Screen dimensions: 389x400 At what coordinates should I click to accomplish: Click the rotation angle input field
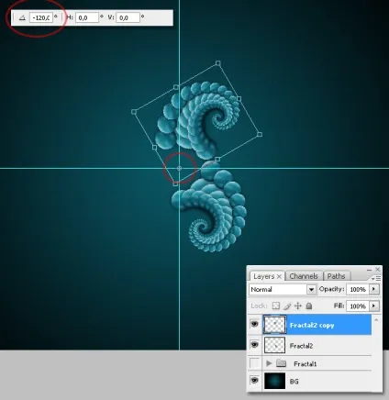(x=41, y=17)
